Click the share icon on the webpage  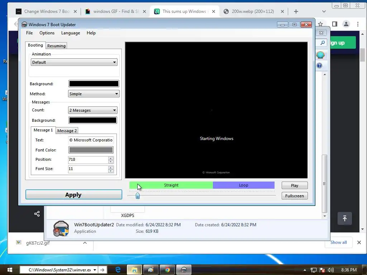point(37,214)
